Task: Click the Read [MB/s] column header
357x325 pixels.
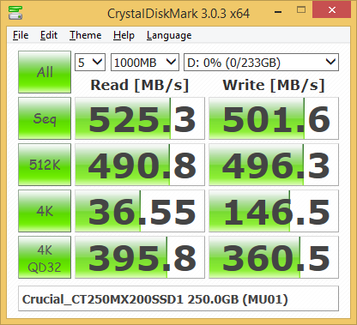Action: 140,85
